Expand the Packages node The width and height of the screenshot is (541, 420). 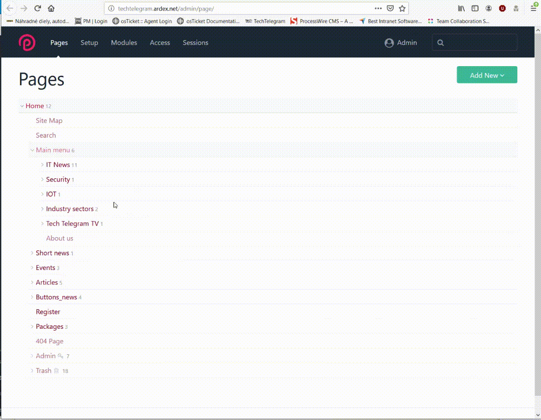32,327
